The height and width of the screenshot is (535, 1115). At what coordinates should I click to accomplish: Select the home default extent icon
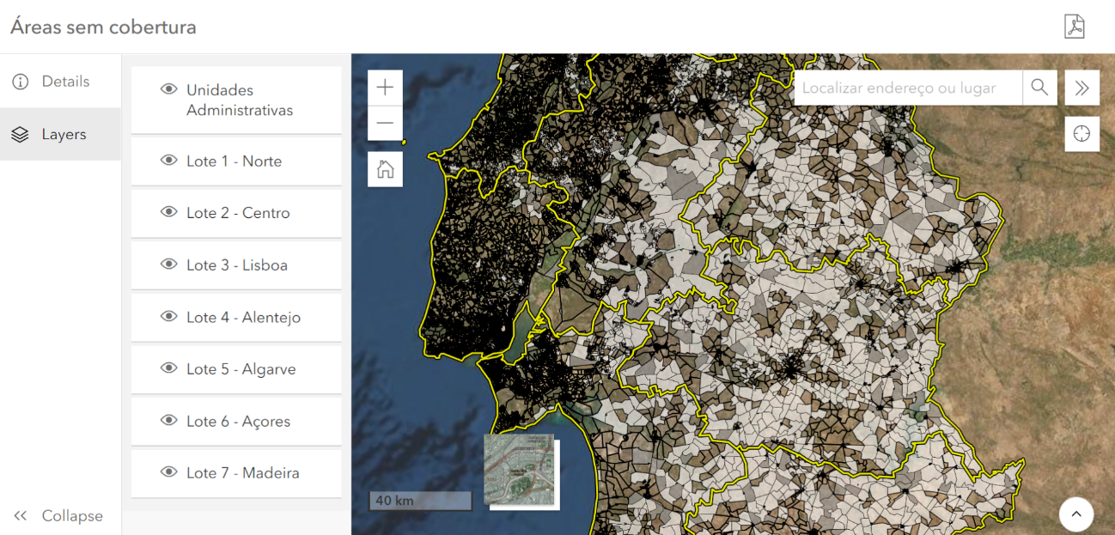[385, 168]
